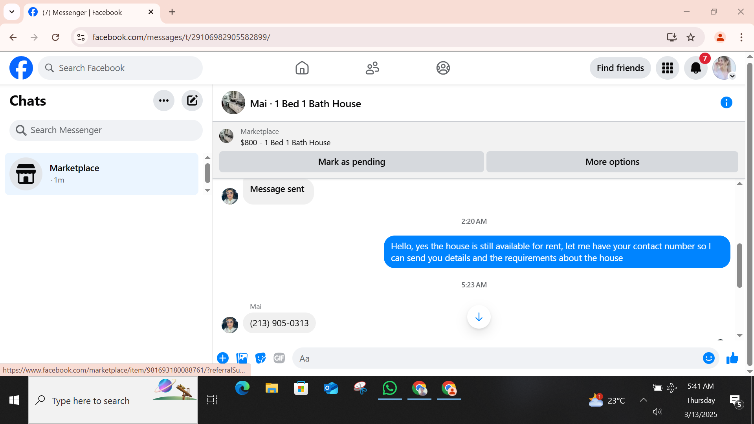Open Chats options three-dot menu

163,101
